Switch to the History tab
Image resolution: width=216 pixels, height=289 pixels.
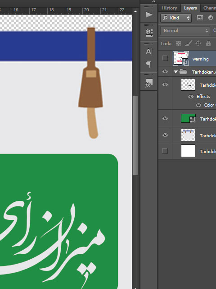tap(169, 8)
